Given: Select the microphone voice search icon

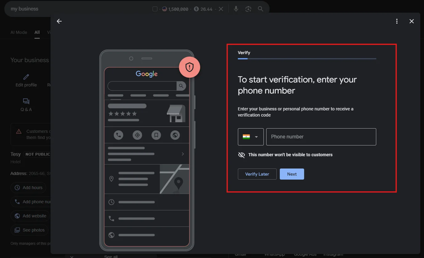Looking at the screenshot, I should 236,9.
